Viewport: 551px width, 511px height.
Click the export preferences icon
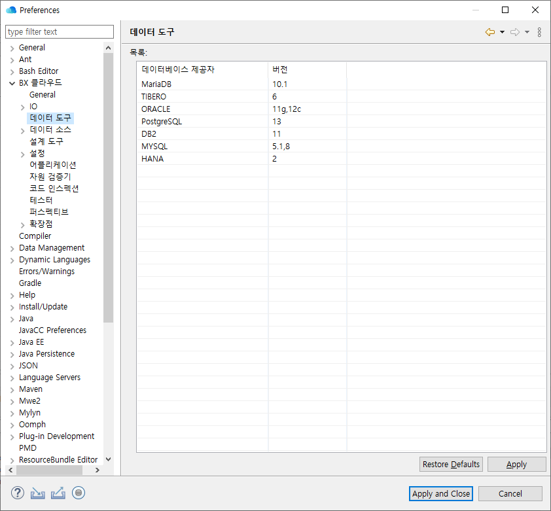coord(58,493)
